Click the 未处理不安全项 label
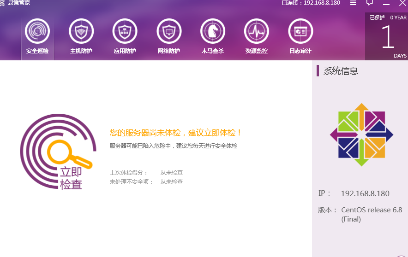This screenshot has width=408, height=257. [x=131, y=182]
